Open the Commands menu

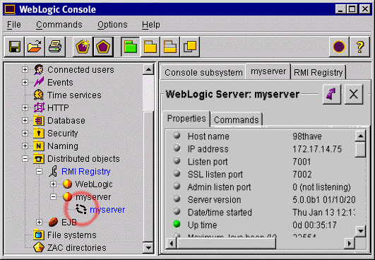pyautogui.click(x=59, y=25)
